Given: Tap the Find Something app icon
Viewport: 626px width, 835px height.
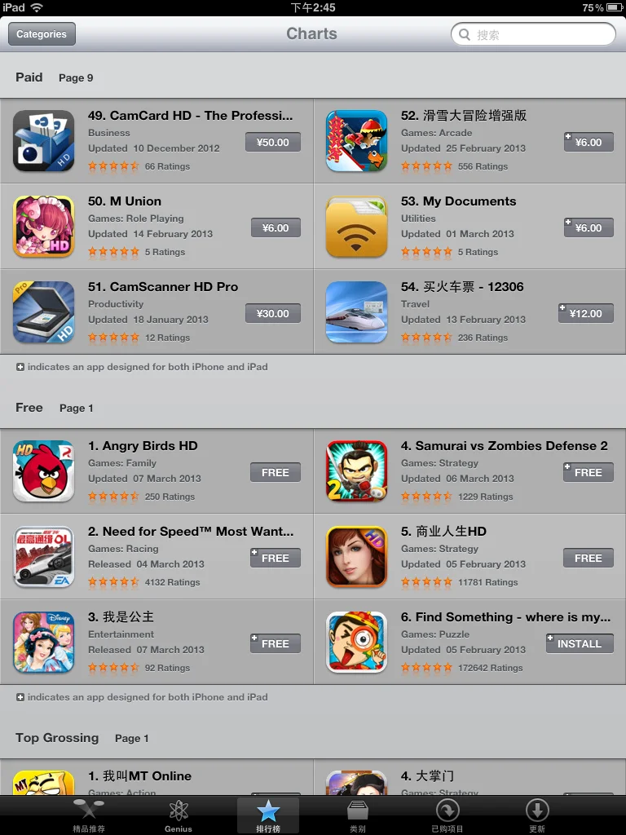Looking at the screenshot, I should [x=357, y=643].
